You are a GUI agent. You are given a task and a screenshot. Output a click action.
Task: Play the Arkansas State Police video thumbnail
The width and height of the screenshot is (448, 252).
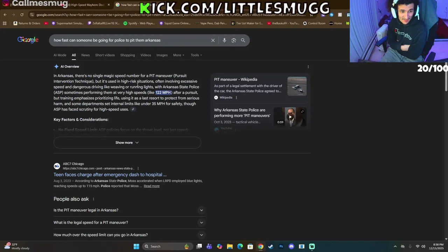(x=290, y=117)
